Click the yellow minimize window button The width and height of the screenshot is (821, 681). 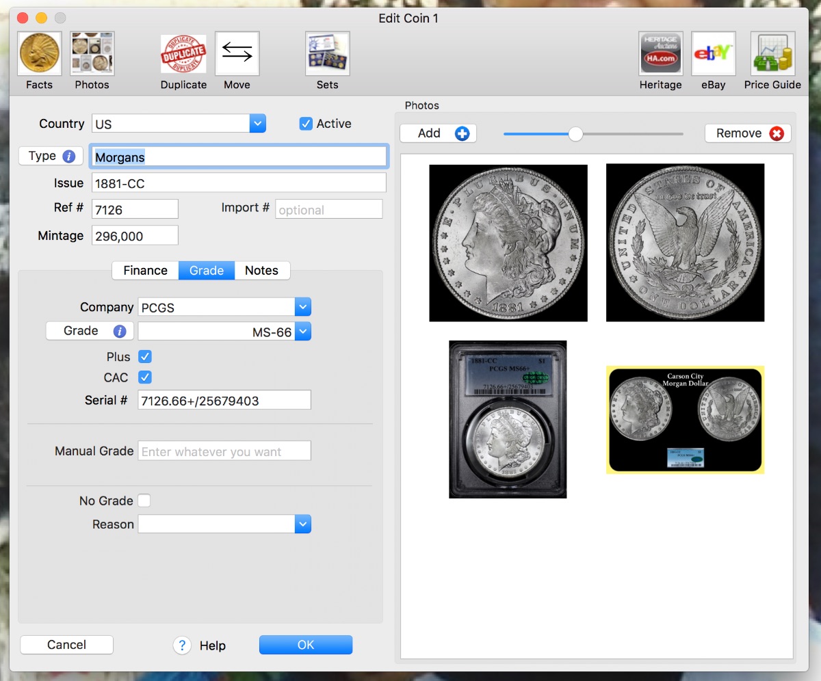(41, 18)
